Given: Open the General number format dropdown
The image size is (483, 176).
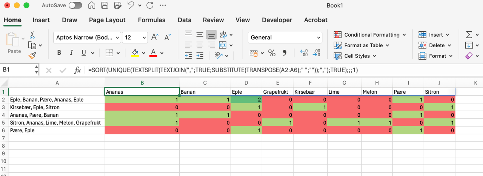Looking at the screenshot, I should [x=319, y=37].
